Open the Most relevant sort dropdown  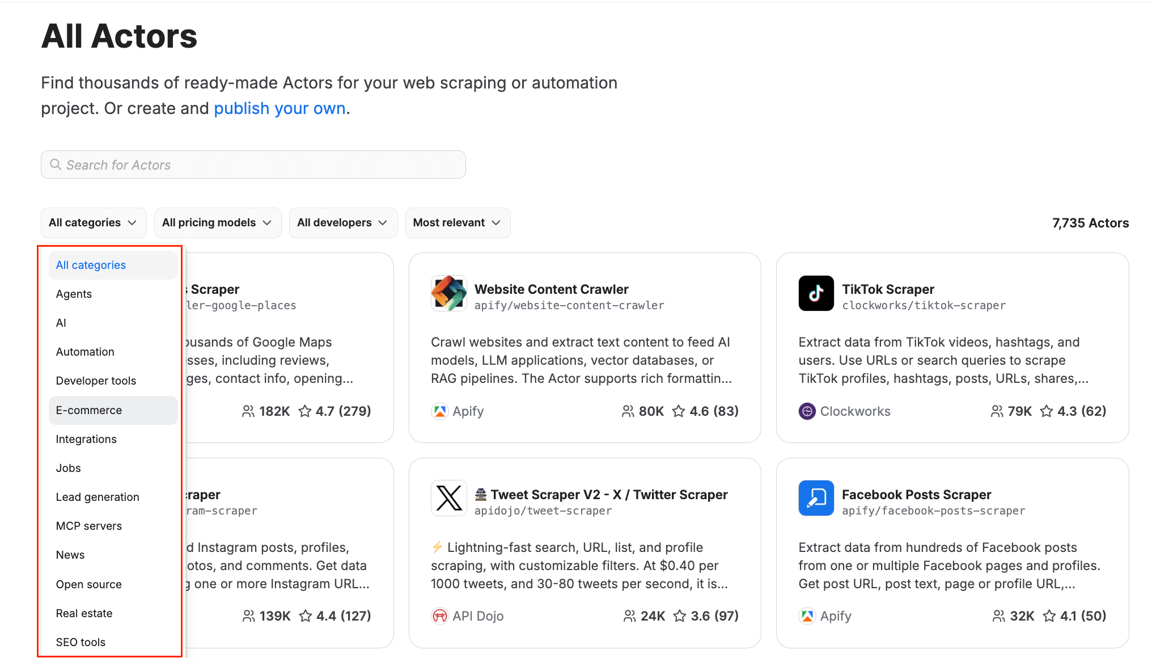tap(457, 222)
